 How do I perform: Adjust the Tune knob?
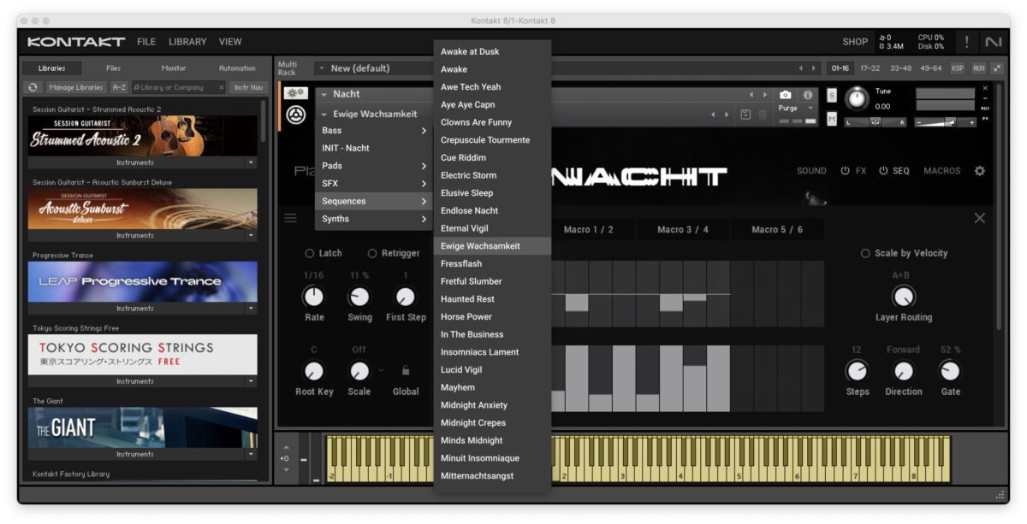click(857, 99)
